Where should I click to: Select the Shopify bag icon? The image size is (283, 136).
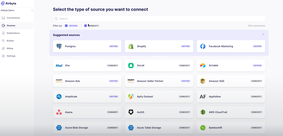click(131, 46)
